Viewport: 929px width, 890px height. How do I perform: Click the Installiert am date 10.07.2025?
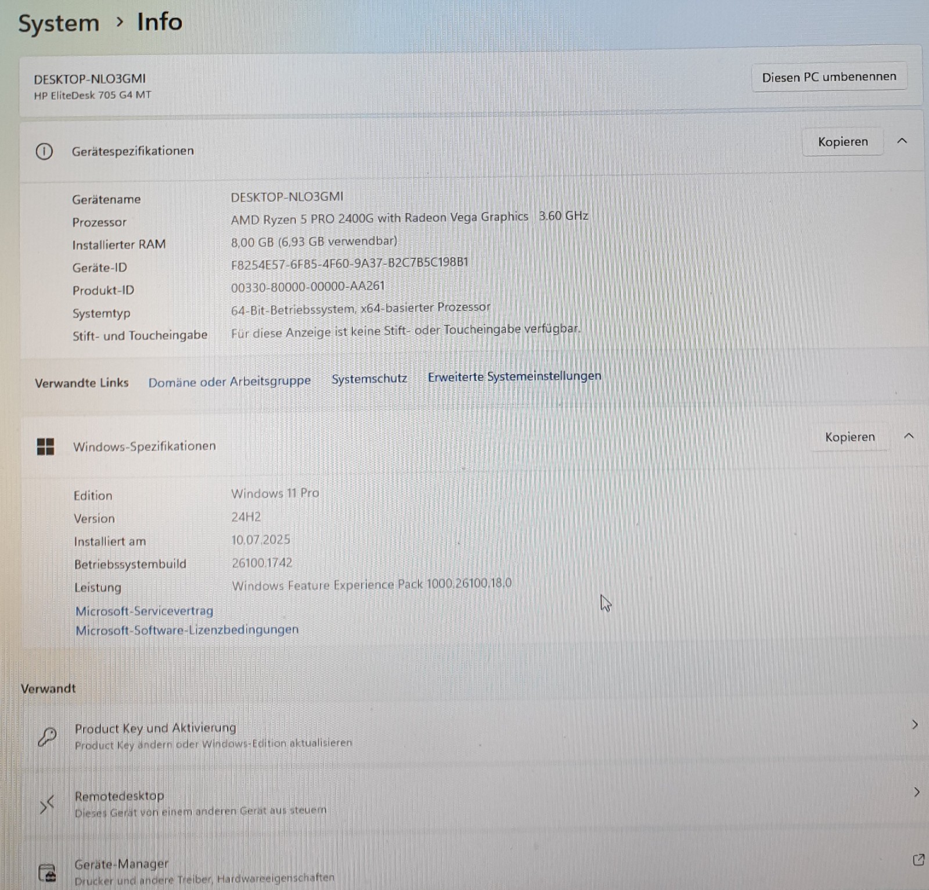pos(261,540)
